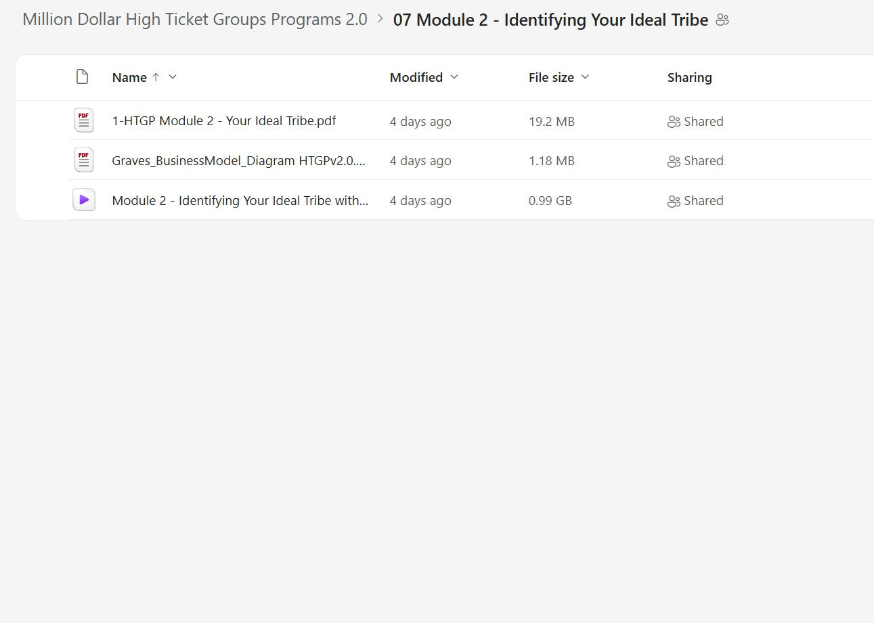Click the people icon in the 1-HTGP row's Sharing cell
Image resolution: width=874 pixels, height=623 pixels.
coord(674,122)
